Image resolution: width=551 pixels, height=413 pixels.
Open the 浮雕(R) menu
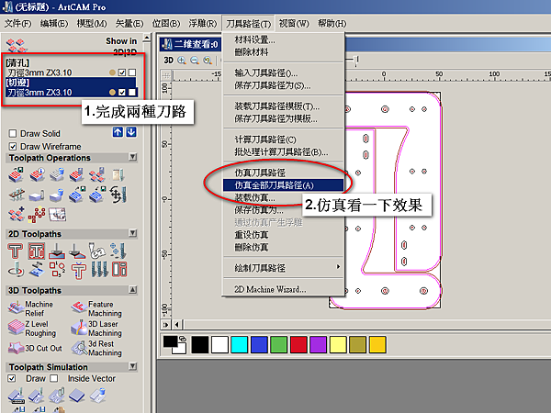coord(203,24)
